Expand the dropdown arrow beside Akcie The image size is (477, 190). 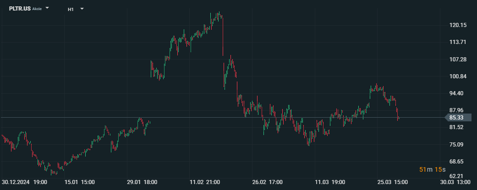(47, 8)
